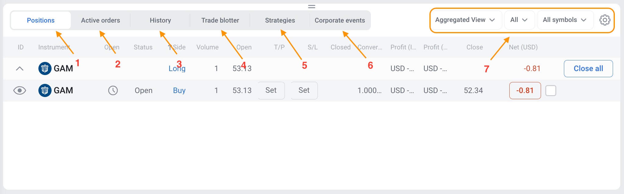Toggle the eye icon for GAM position
This screenshot has width=624, height=194.
(20, 91)
